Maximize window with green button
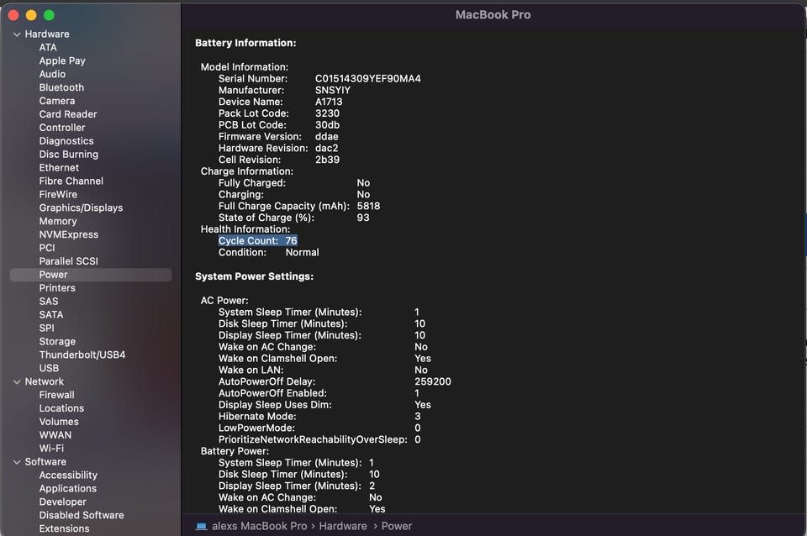 click(x=50, y=15)
